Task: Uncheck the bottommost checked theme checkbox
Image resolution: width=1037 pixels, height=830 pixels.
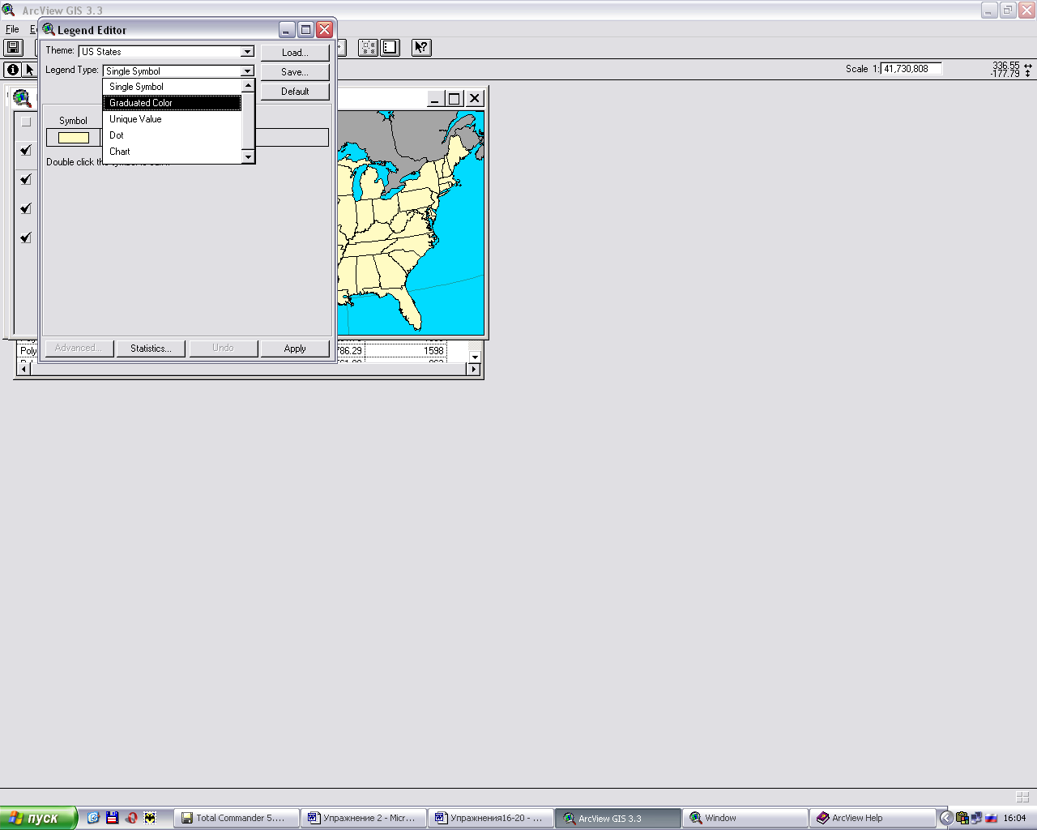Action: [x=26, y=237]
